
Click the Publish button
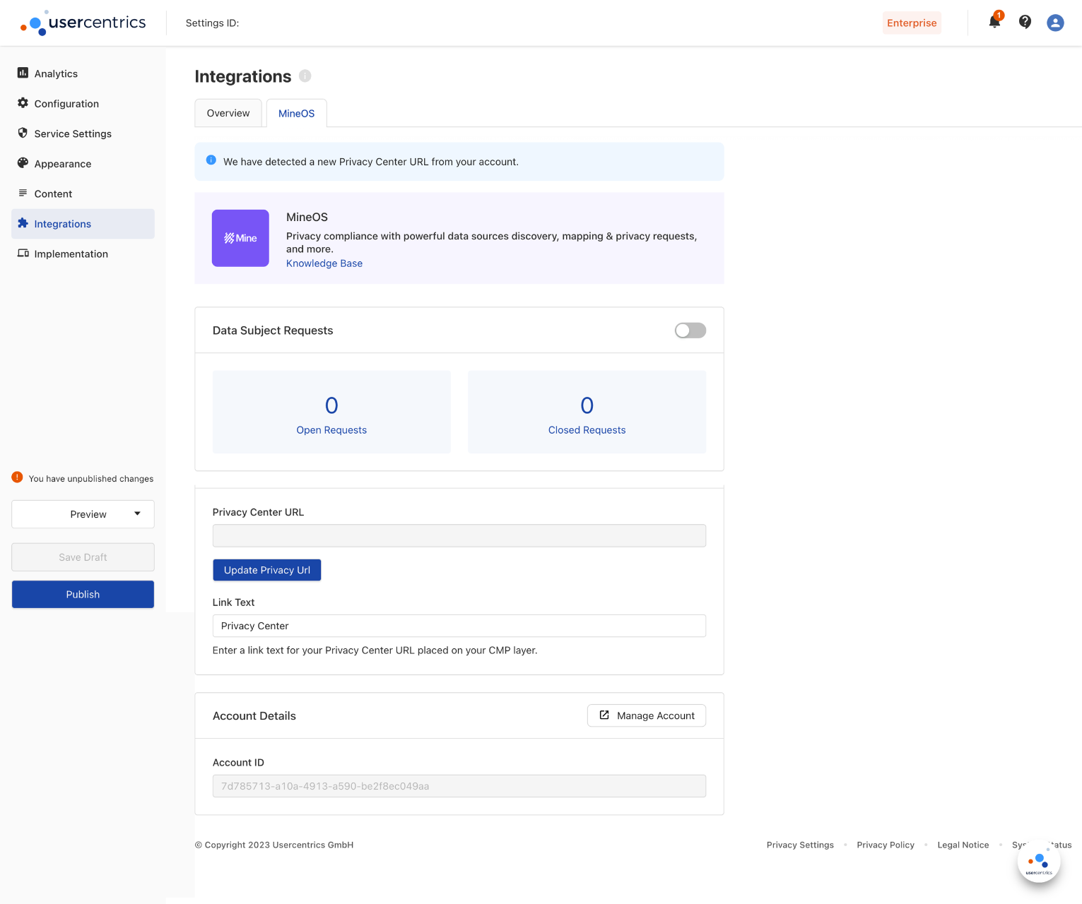pyautogui.click(x=83, y=595)
